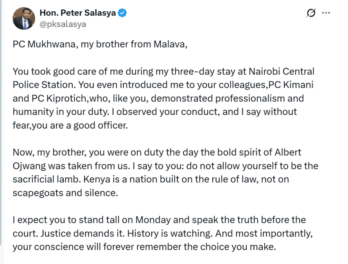Open Peter Salasya's profile picture
This screenshot has width=348, height=264.
pyautogui.click(x=24, y=18)
